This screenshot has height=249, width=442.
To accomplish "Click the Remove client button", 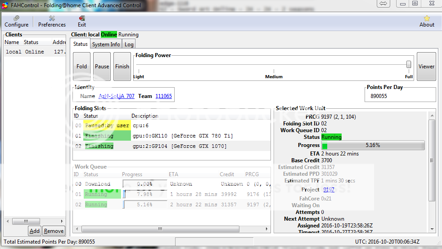I will click(54, 231).
